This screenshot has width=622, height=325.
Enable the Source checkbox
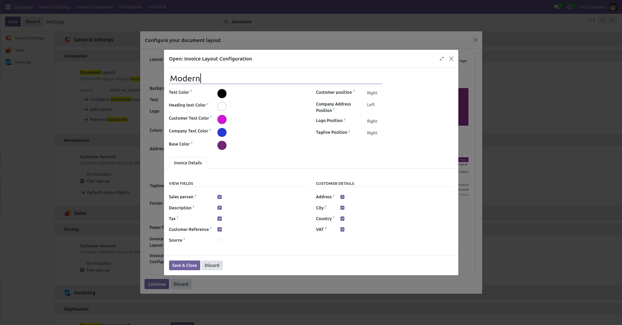point(219,240)
